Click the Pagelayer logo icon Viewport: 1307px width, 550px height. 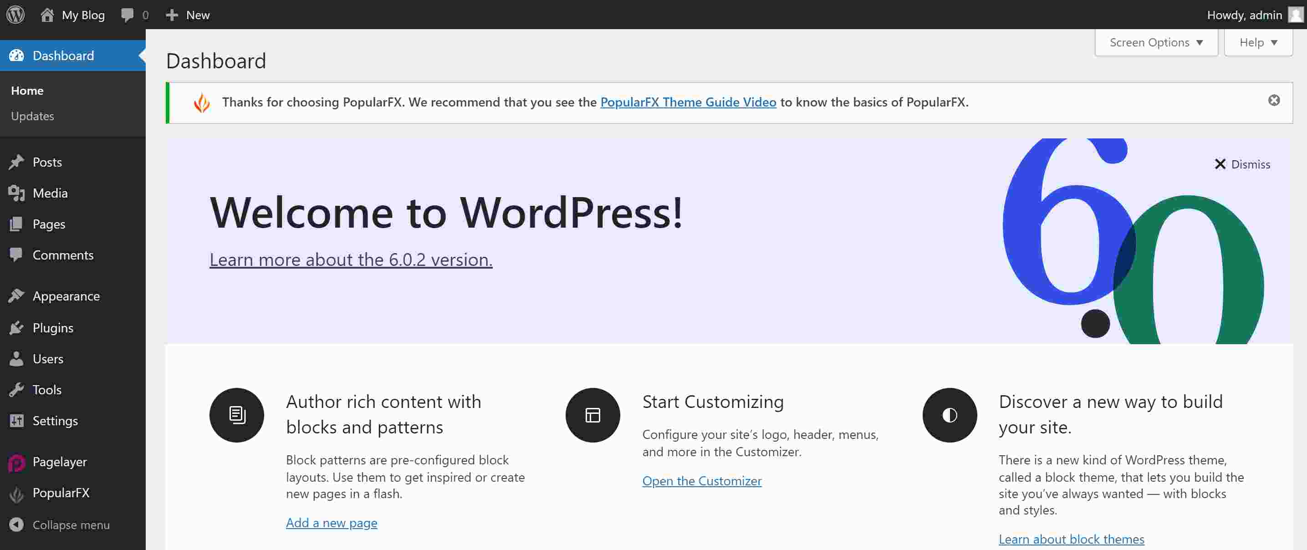(16, 462)
